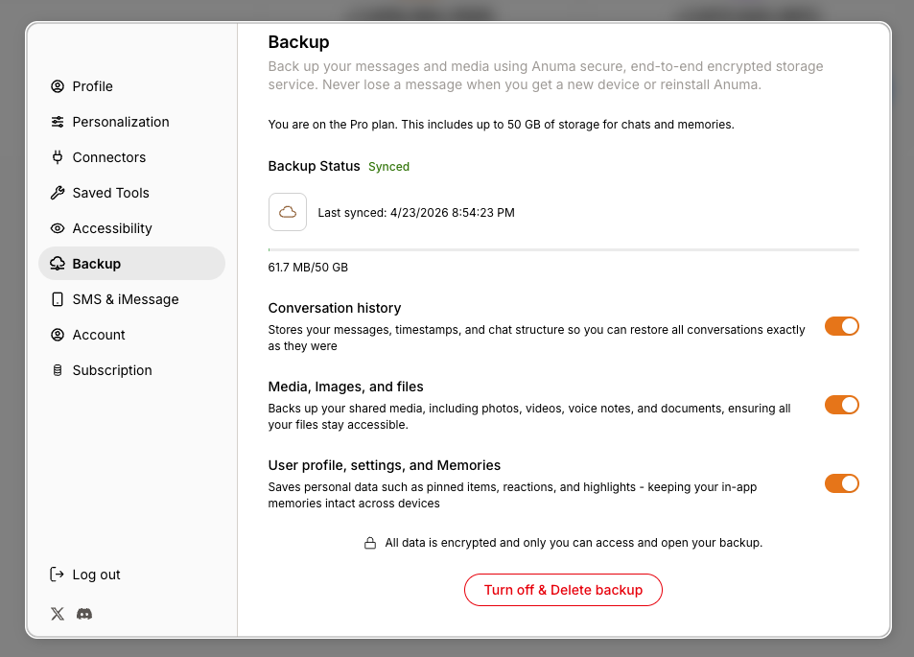The image size is (914, 657).
Task: Open the Profile section icon
Action: (59, 86)
